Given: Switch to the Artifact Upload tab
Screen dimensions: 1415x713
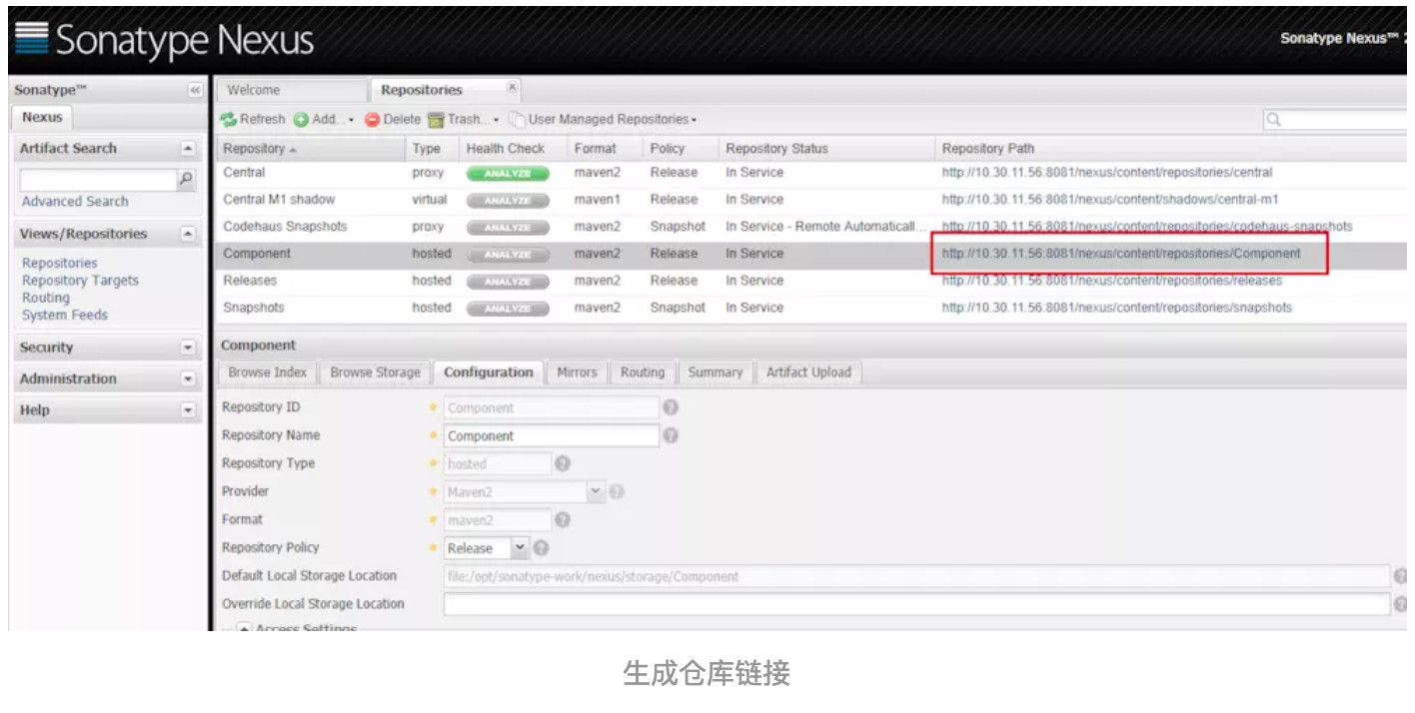Looking at the screenshot, I should point(808,372).
